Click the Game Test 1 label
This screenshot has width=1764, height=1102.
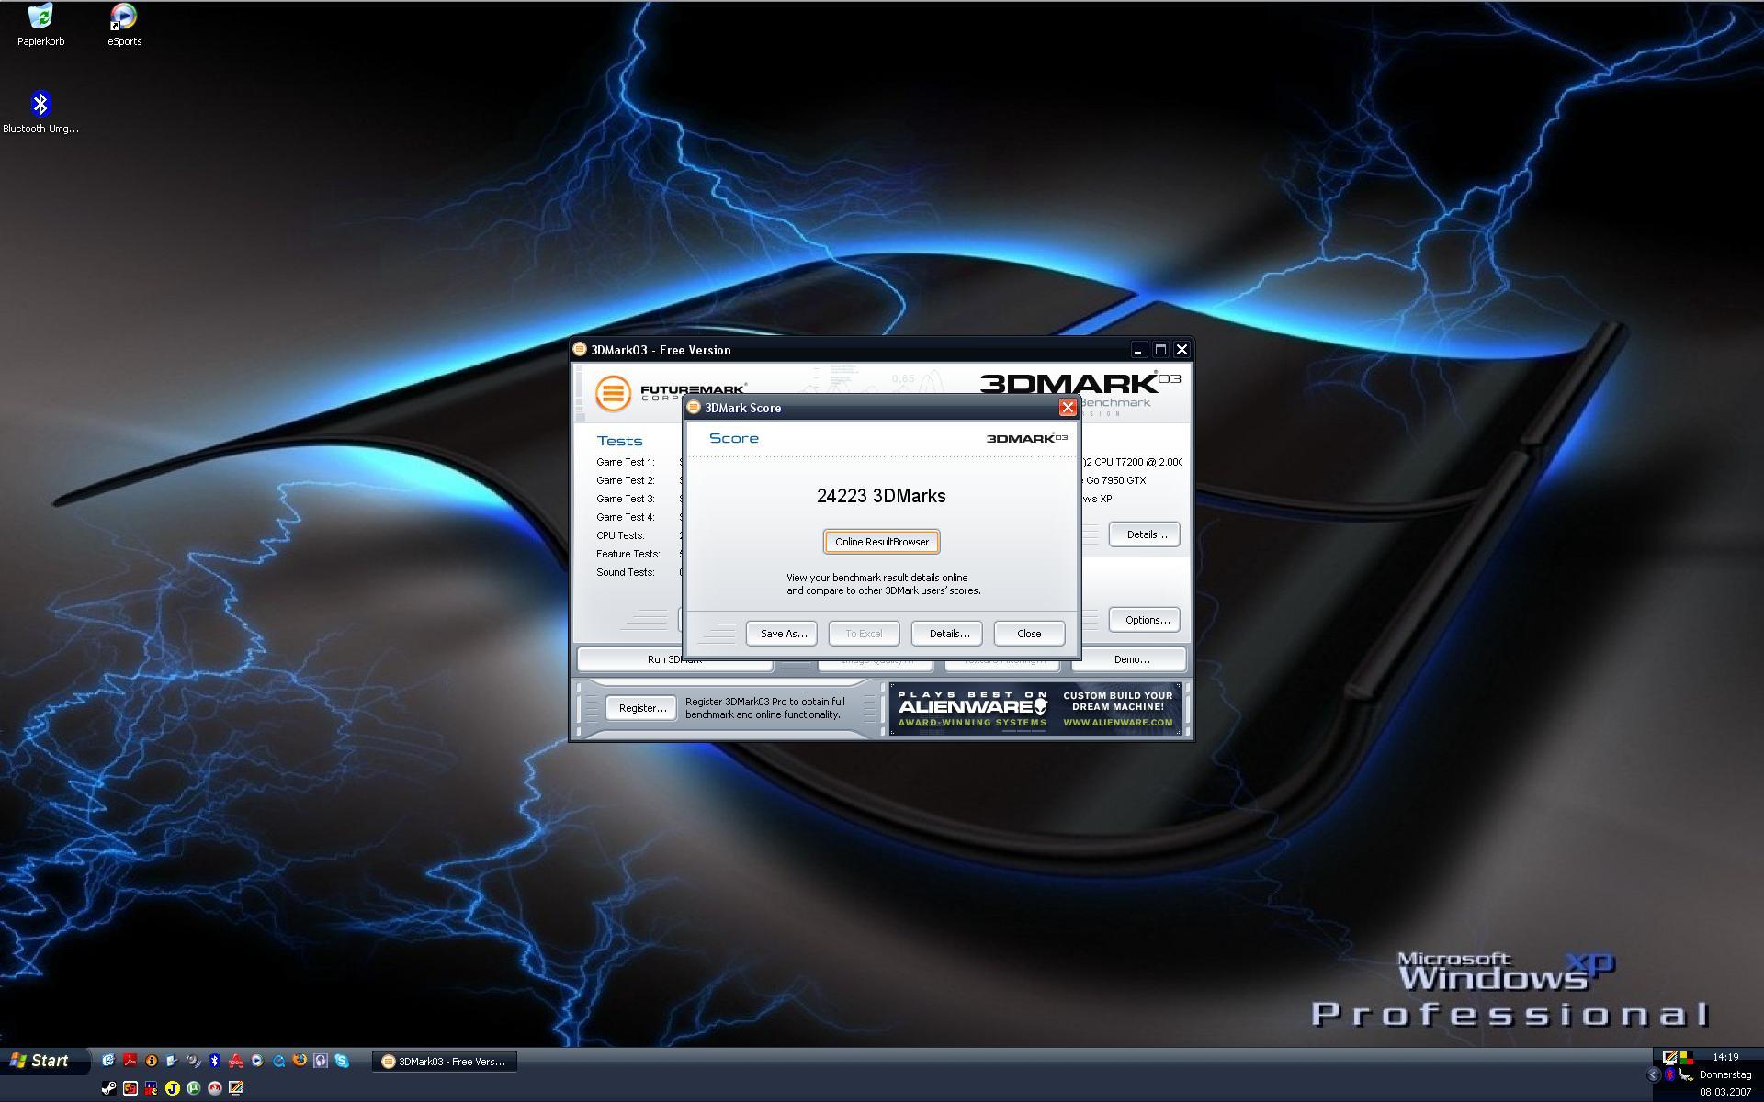[626, 462]
